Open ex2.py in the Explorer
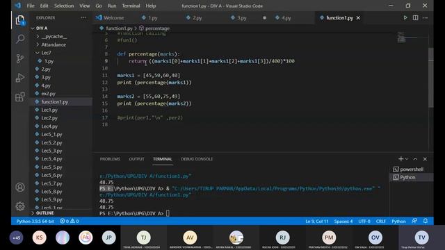Viewport: 445px width, 250px height. click(48, 94)
